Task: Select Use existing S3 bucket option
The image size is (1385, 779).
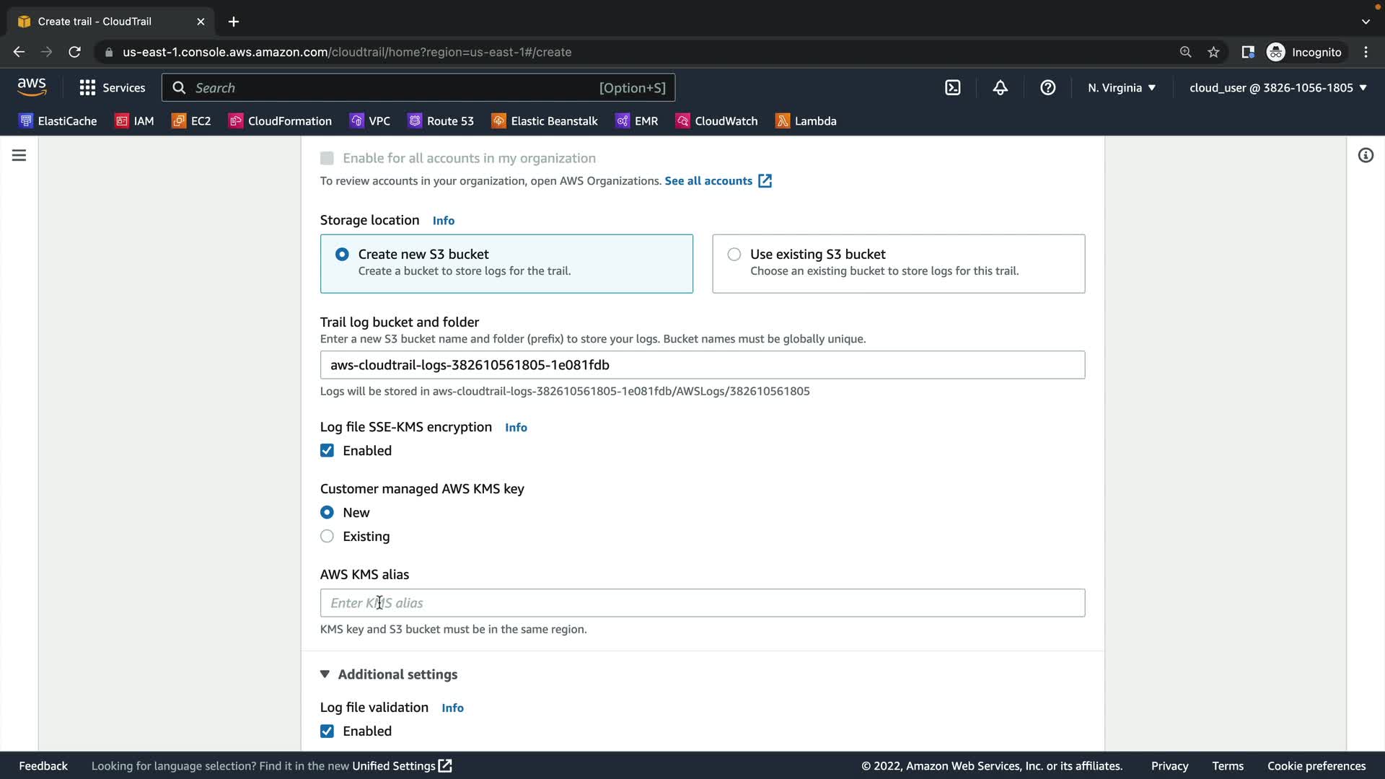Action: 734,255
